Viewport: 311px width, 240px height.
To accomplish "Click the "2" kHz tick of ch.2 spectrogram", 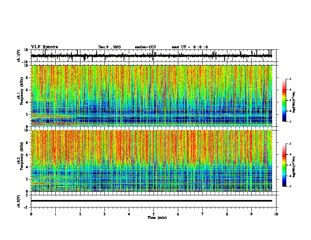I will click(x=27, y=179).
